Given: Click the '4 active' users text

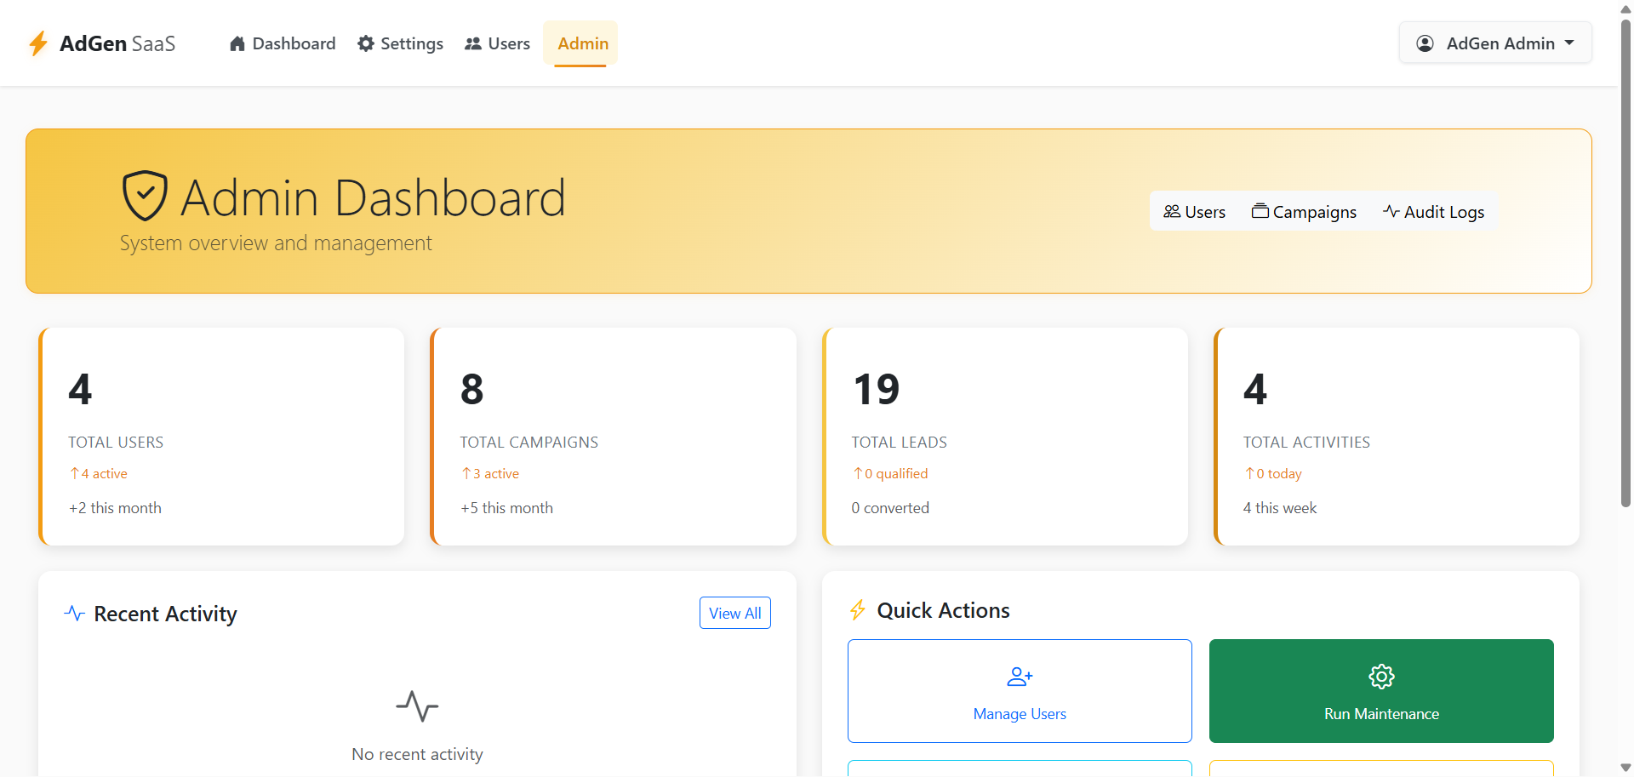Looking at the screenshot, I should click(105, 474).
